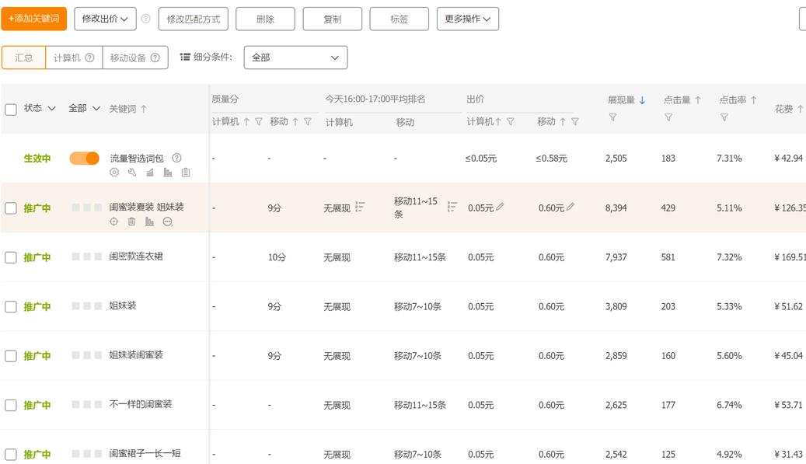Image resolution: width=806 pixels, height=464 pixels.
Task: Open the 更多操作 dropdown menu
Action: [469, 17]
